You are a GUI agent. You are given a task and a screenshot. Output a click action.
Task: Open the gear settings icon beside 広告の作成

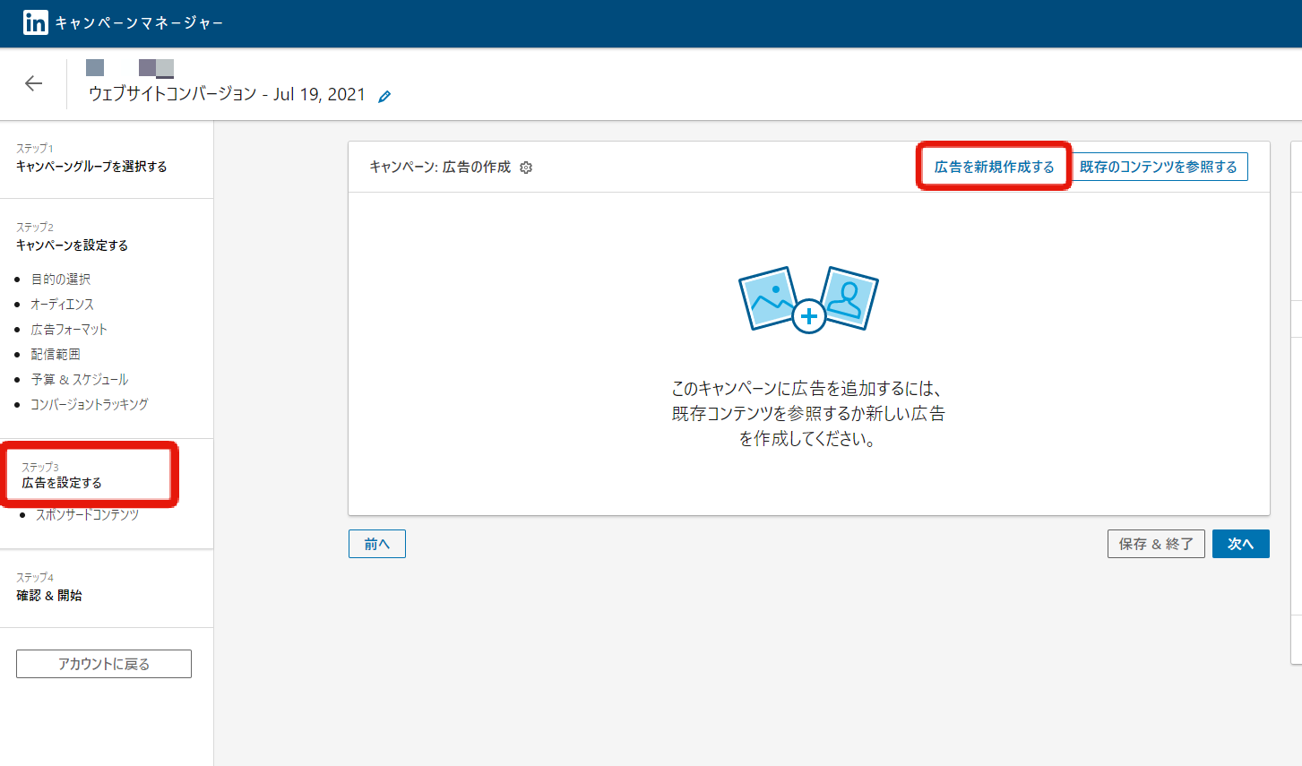[x=526, y=168]
